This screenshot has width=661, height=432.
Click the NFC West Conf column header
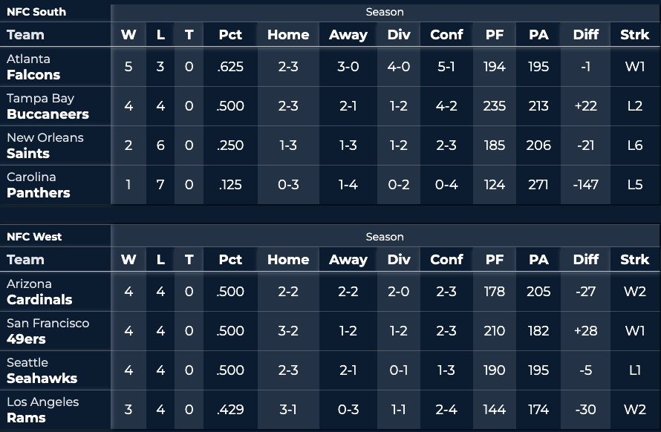point(446,259)
